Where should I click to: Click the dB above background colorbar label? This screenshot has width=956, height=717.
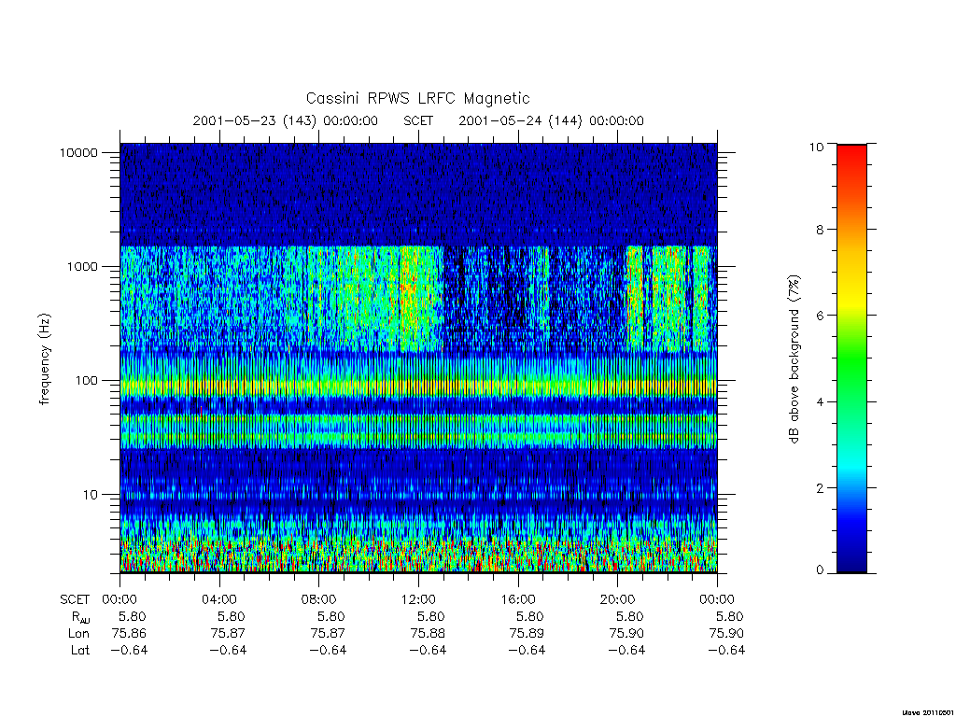tap(794, 359)
